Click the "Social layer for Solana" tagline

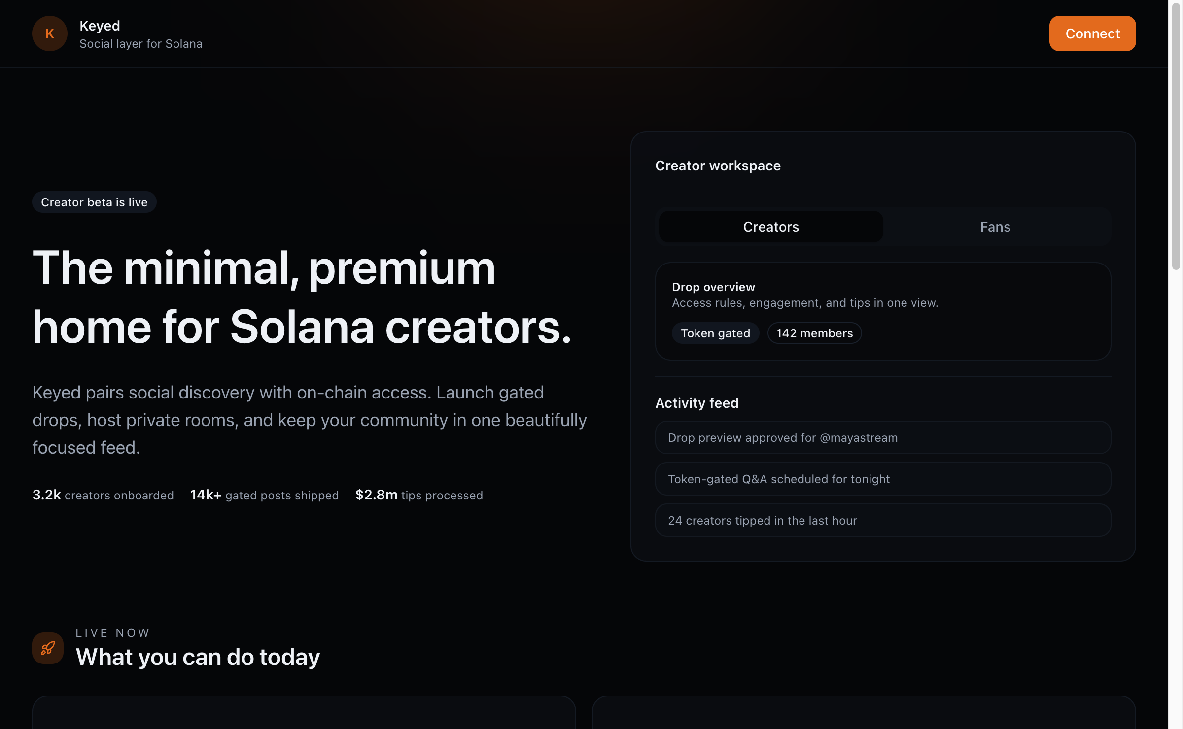pos(140,44)
